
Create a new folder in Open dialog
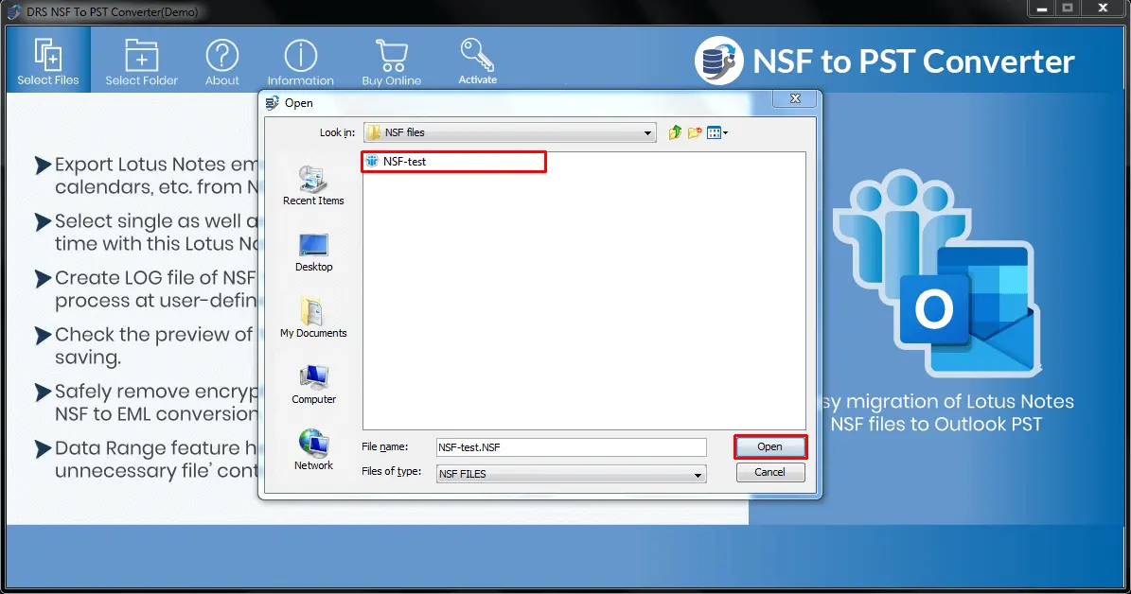(695, 132)
